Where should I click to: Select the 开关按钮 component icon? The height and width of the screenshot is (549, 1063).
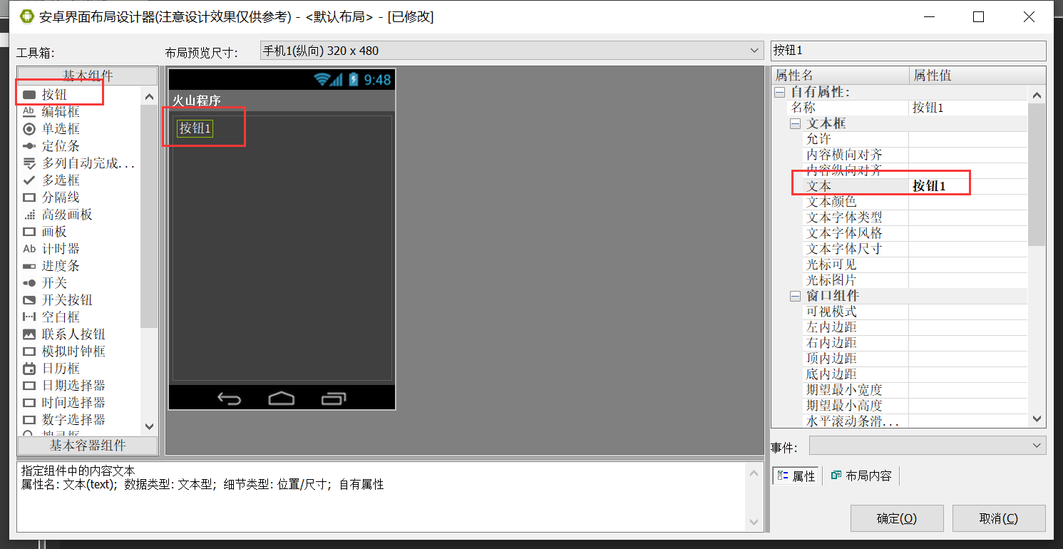[29, 300]
